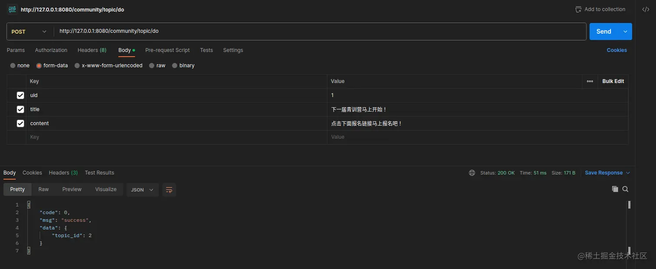Select the x-www-form-urlencoded body type
Viewport: 656px width, 269px height.
108,65
